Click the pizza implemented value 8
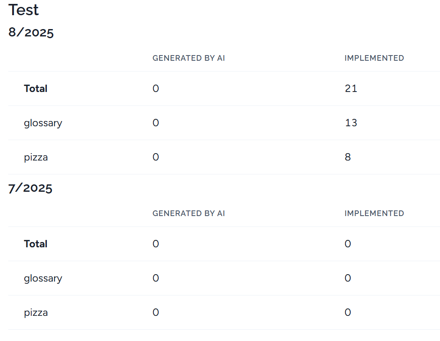This screenshot has height=341, width=440. 348,157
